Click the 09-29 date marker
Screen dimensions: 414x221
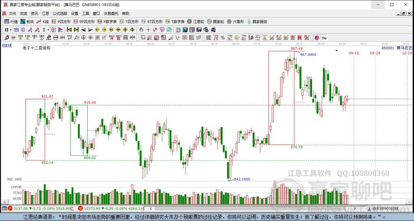point(375,53)
